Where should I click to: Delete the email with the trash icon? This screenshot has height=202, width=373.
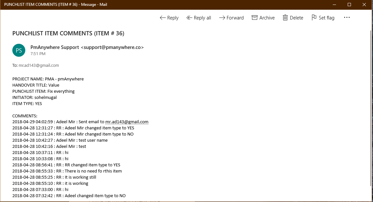point(285,18)
